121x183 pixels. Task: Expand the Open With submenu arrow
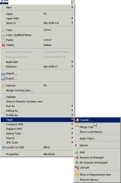pyautogui.click(x=72, y=18)
